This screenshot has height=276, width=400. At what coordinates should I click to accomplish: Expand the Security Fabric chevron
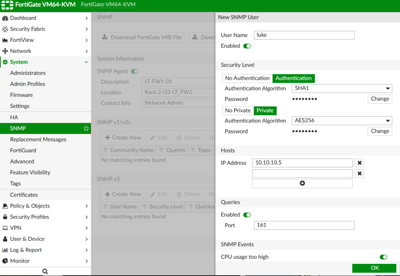86,29
